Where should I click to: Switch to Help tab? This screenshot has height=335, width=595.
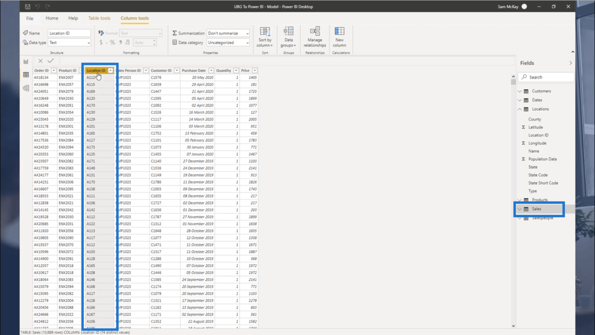coord(73,18)
